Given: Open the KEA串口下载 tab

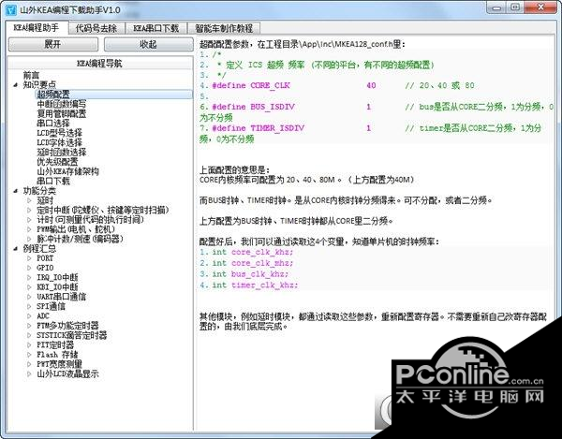Looking at the screenshot, I should [x=155, y=28].
